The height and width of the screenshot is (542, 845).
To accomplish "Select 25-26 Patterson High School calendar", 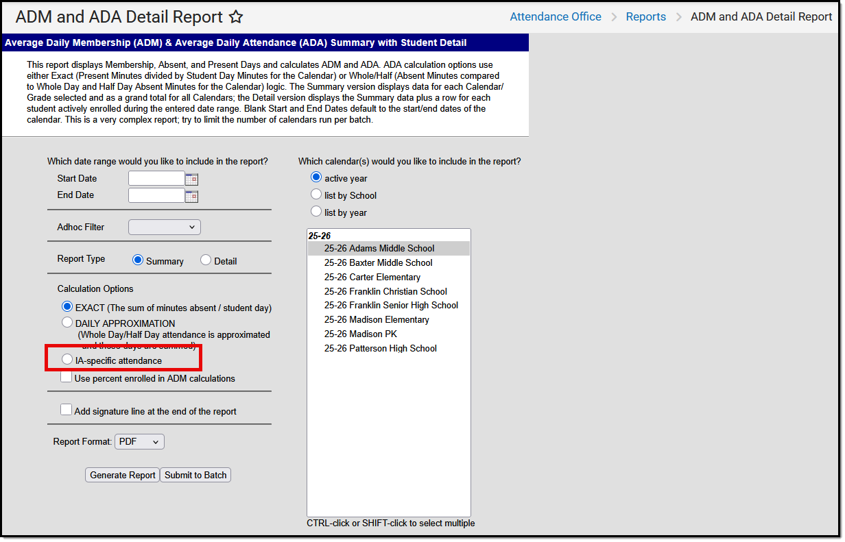I will [380, 348].
